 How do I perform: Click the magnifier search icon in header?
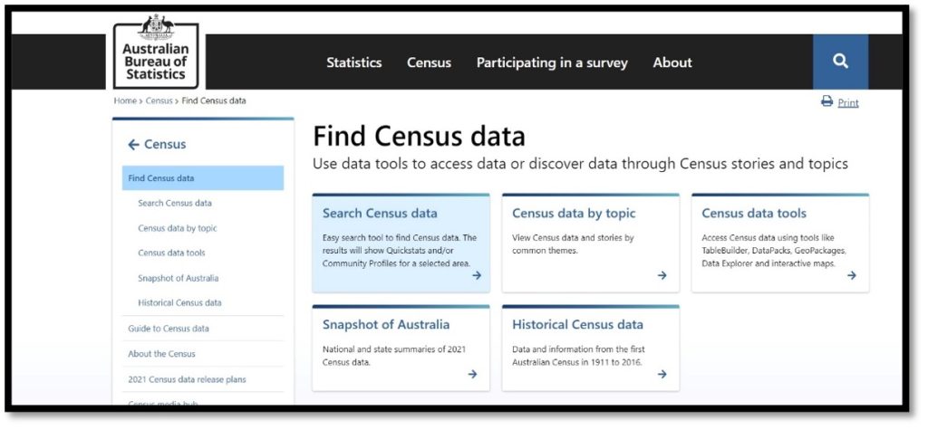pos(840,62)
